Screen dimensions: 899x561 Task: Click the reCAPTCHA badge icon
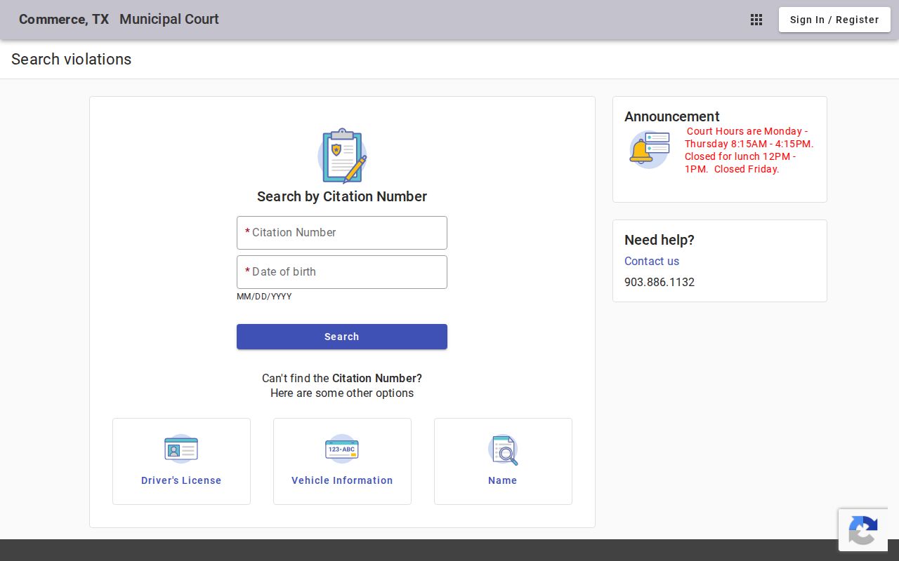[862, 530]
